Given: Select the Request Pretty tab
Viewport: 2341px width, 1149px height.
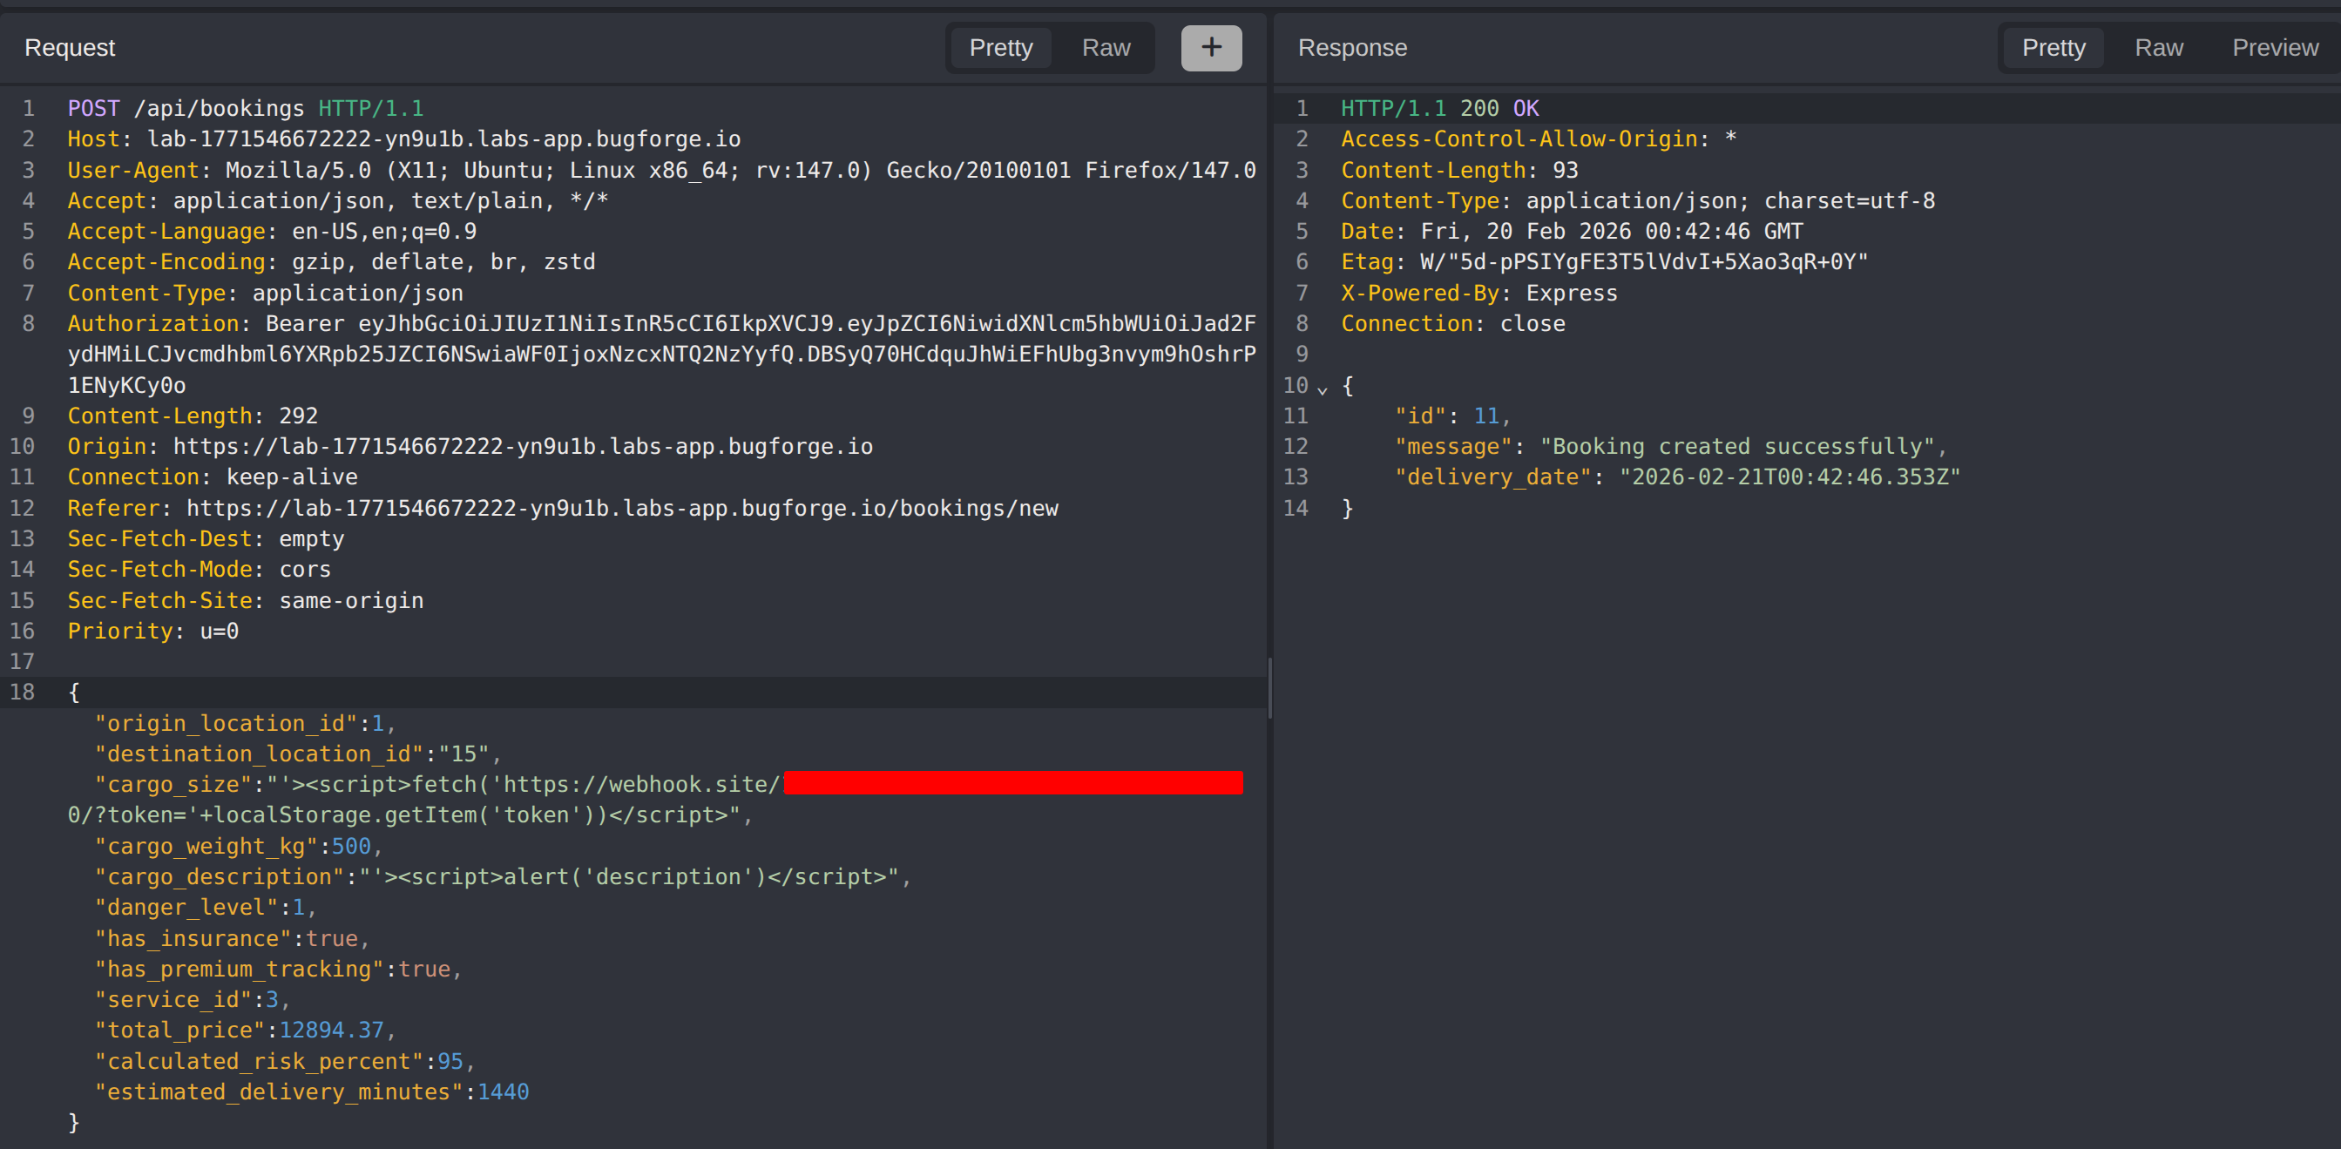Looking at the screenshot, I should pyautogui.click(x=1000, y=47).
